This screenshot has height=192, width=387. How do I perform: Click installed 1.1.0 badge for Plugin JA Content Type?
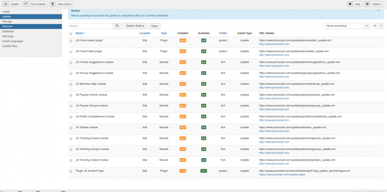[x=183, y=171]
